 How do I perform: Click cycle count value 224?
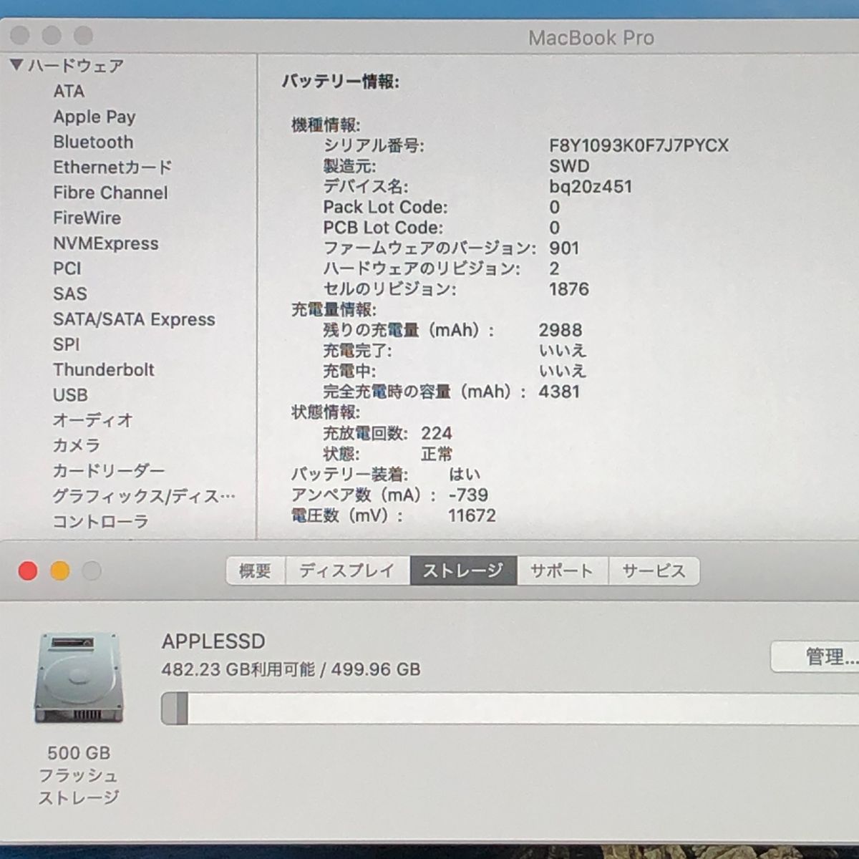[x=437, y=433]
